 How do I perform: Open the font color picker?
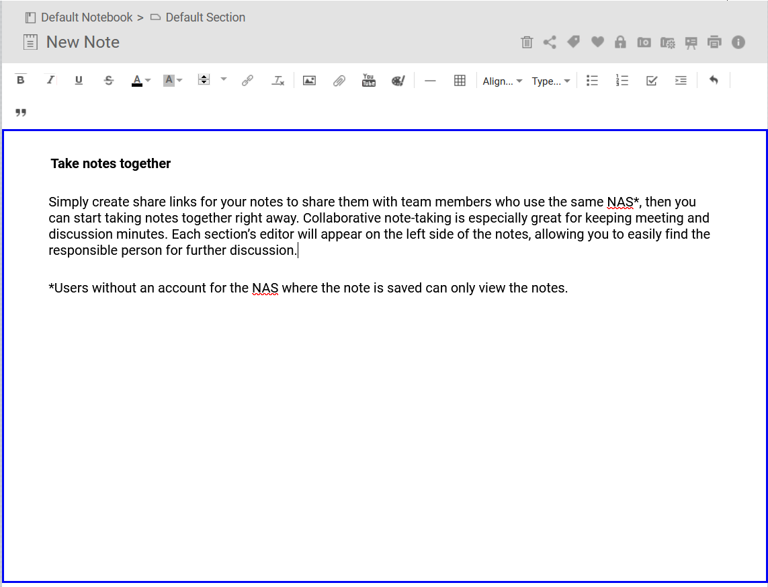pos(140,81)
